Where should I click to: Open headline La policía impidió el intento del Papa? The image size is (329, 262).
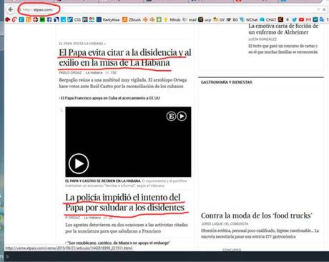pos(125,203)
